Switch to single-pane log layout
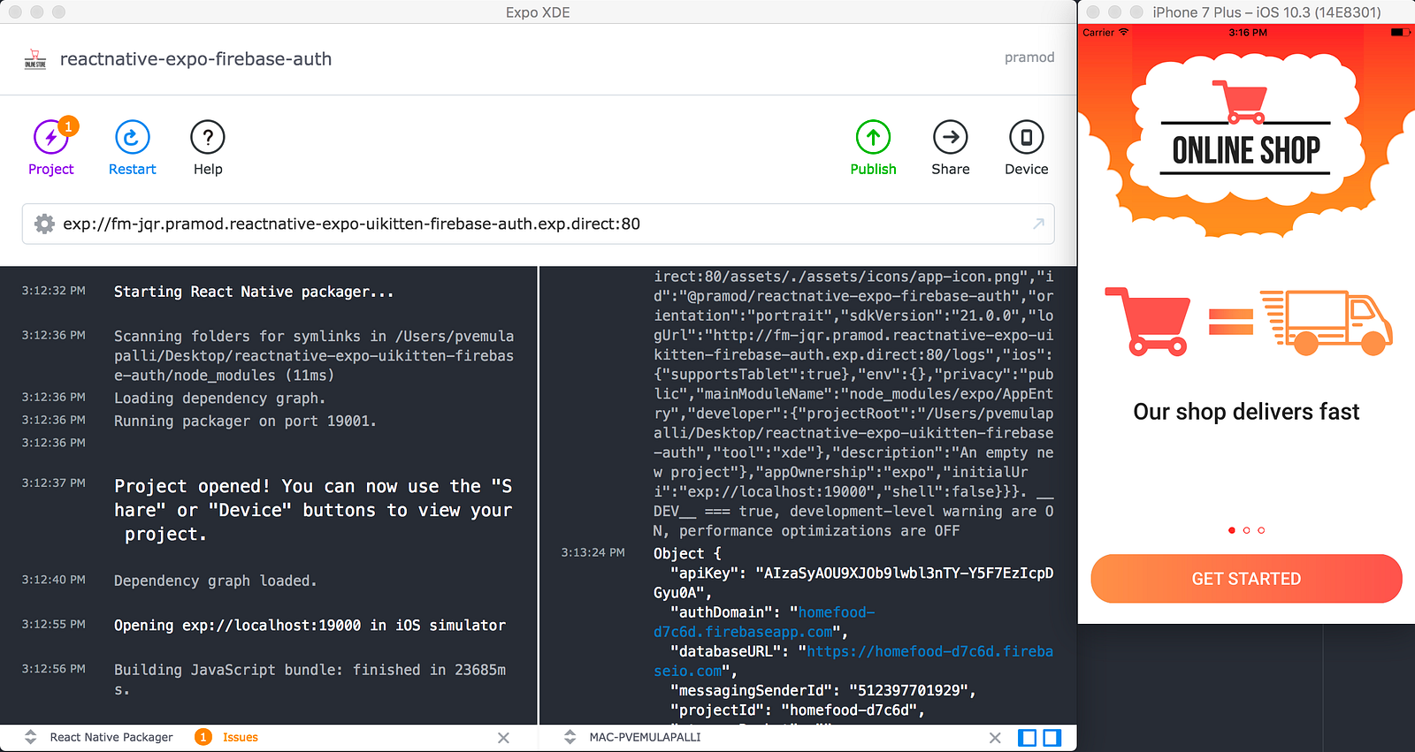This screenshot has height=752, width=1415. 1027,738
